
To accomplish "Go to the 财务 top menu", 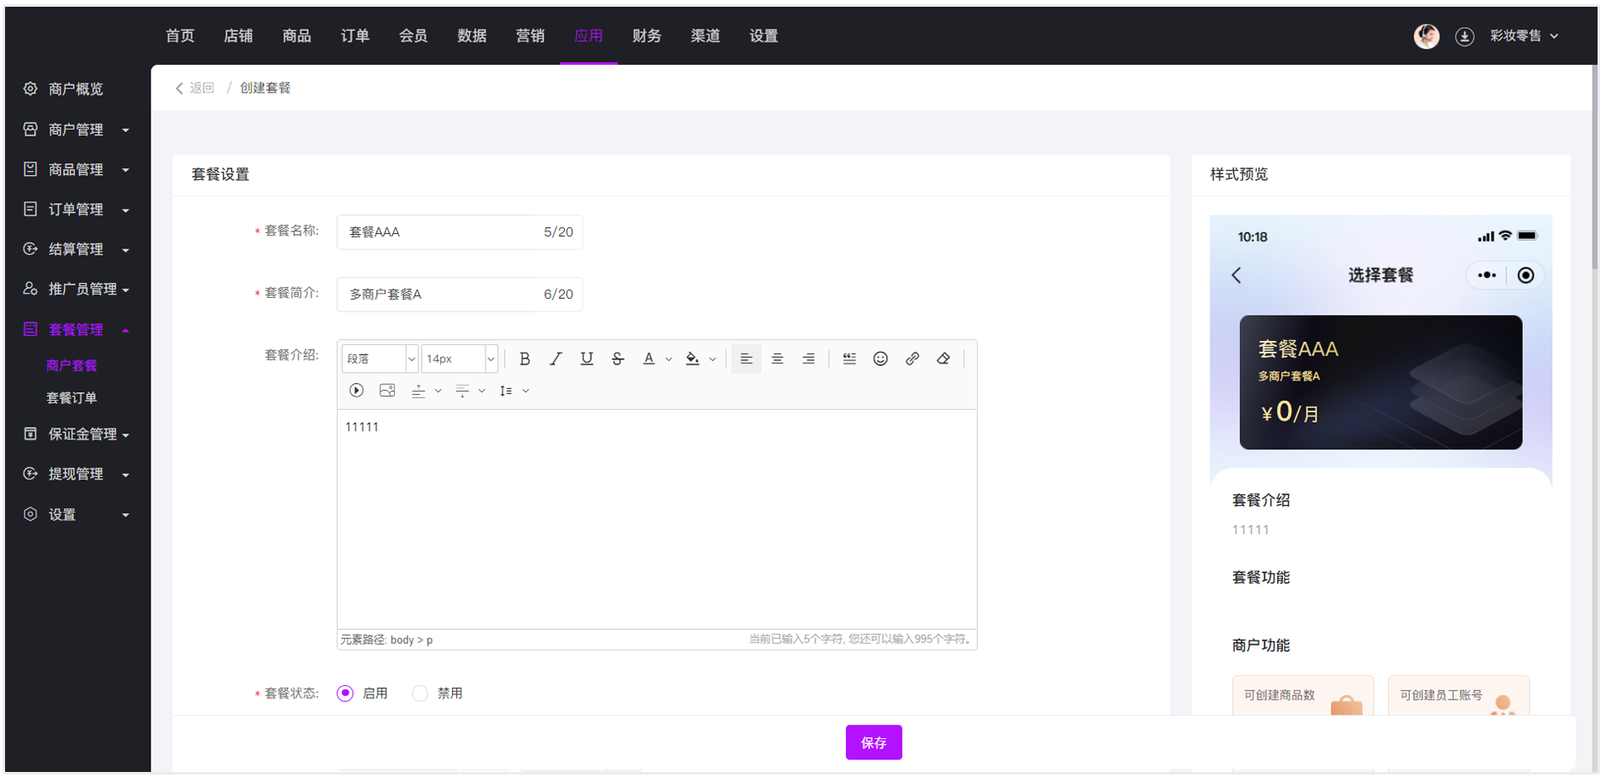I will pyautogui.click(x=646, y=36).
